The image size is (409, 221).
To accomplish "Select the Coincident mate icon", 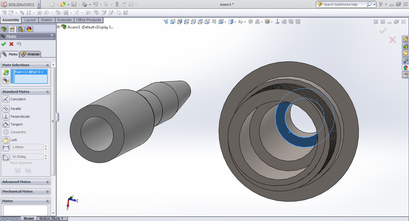I will click(x=6, y=99).
